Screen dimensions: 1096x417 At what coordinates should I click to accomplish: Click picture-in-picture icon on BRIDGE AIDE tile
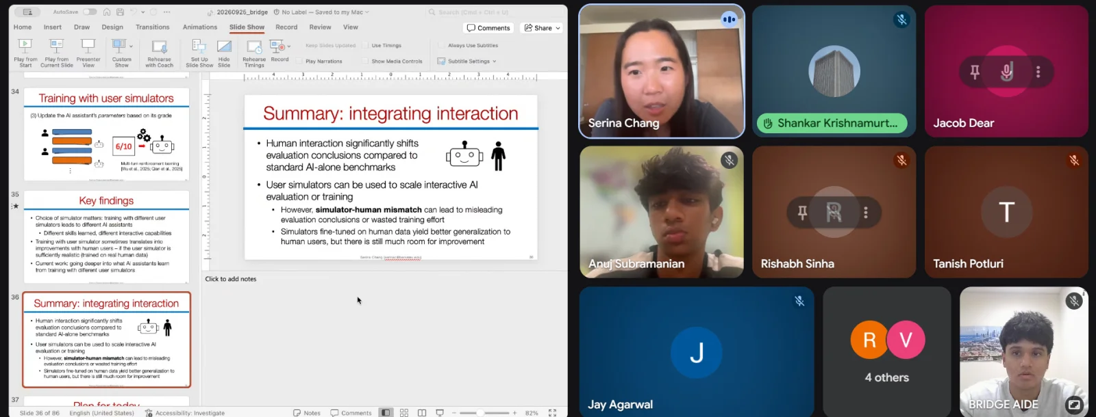[1075, 405]
